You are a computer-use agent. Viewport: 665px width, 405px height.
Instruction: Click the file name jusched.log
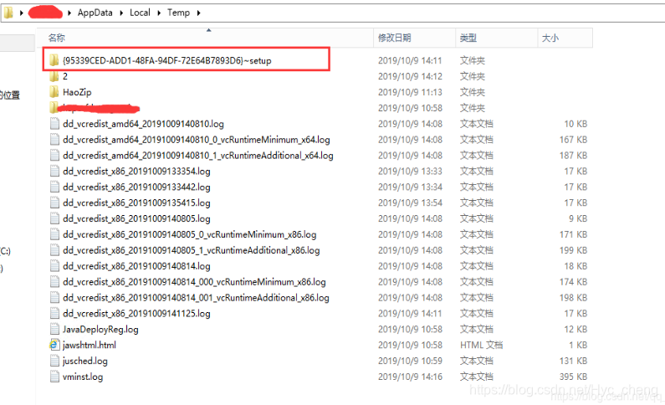click(84, 361)
